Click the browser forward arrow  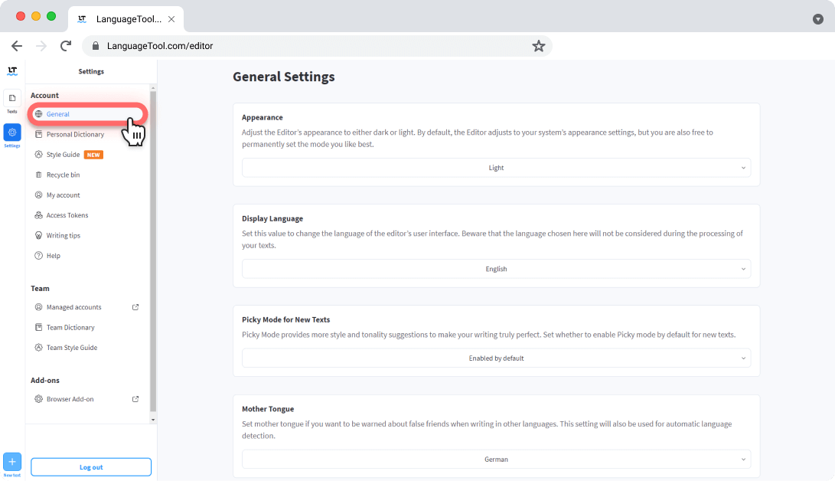(x=41, y=46)
